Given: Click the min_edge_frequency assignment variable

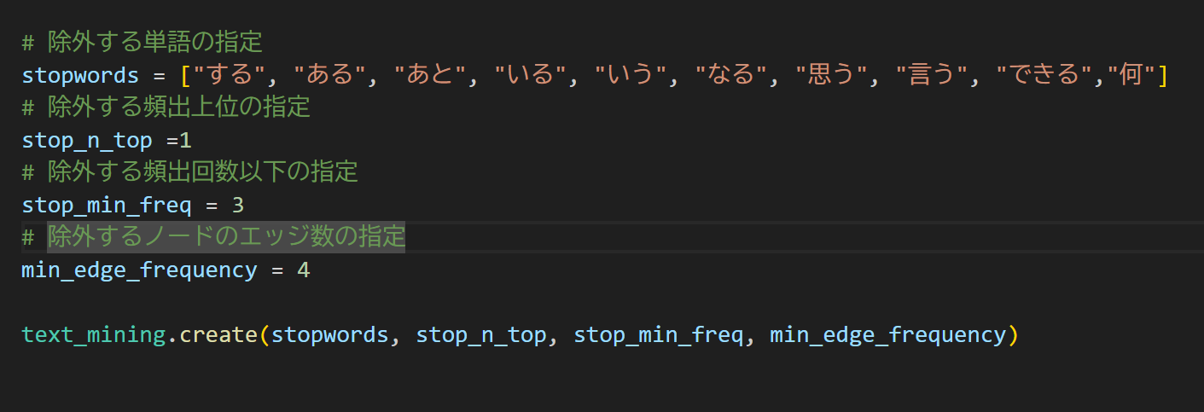Looking at the screenshot, I should (x=140, y=270).
